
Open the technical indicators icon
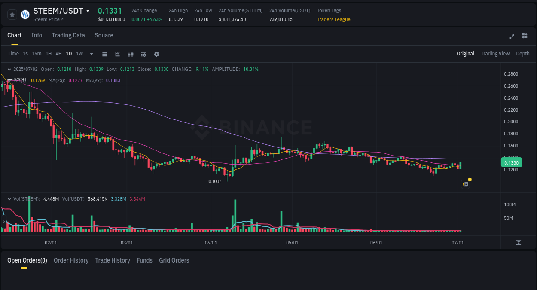tap(117, 54)
